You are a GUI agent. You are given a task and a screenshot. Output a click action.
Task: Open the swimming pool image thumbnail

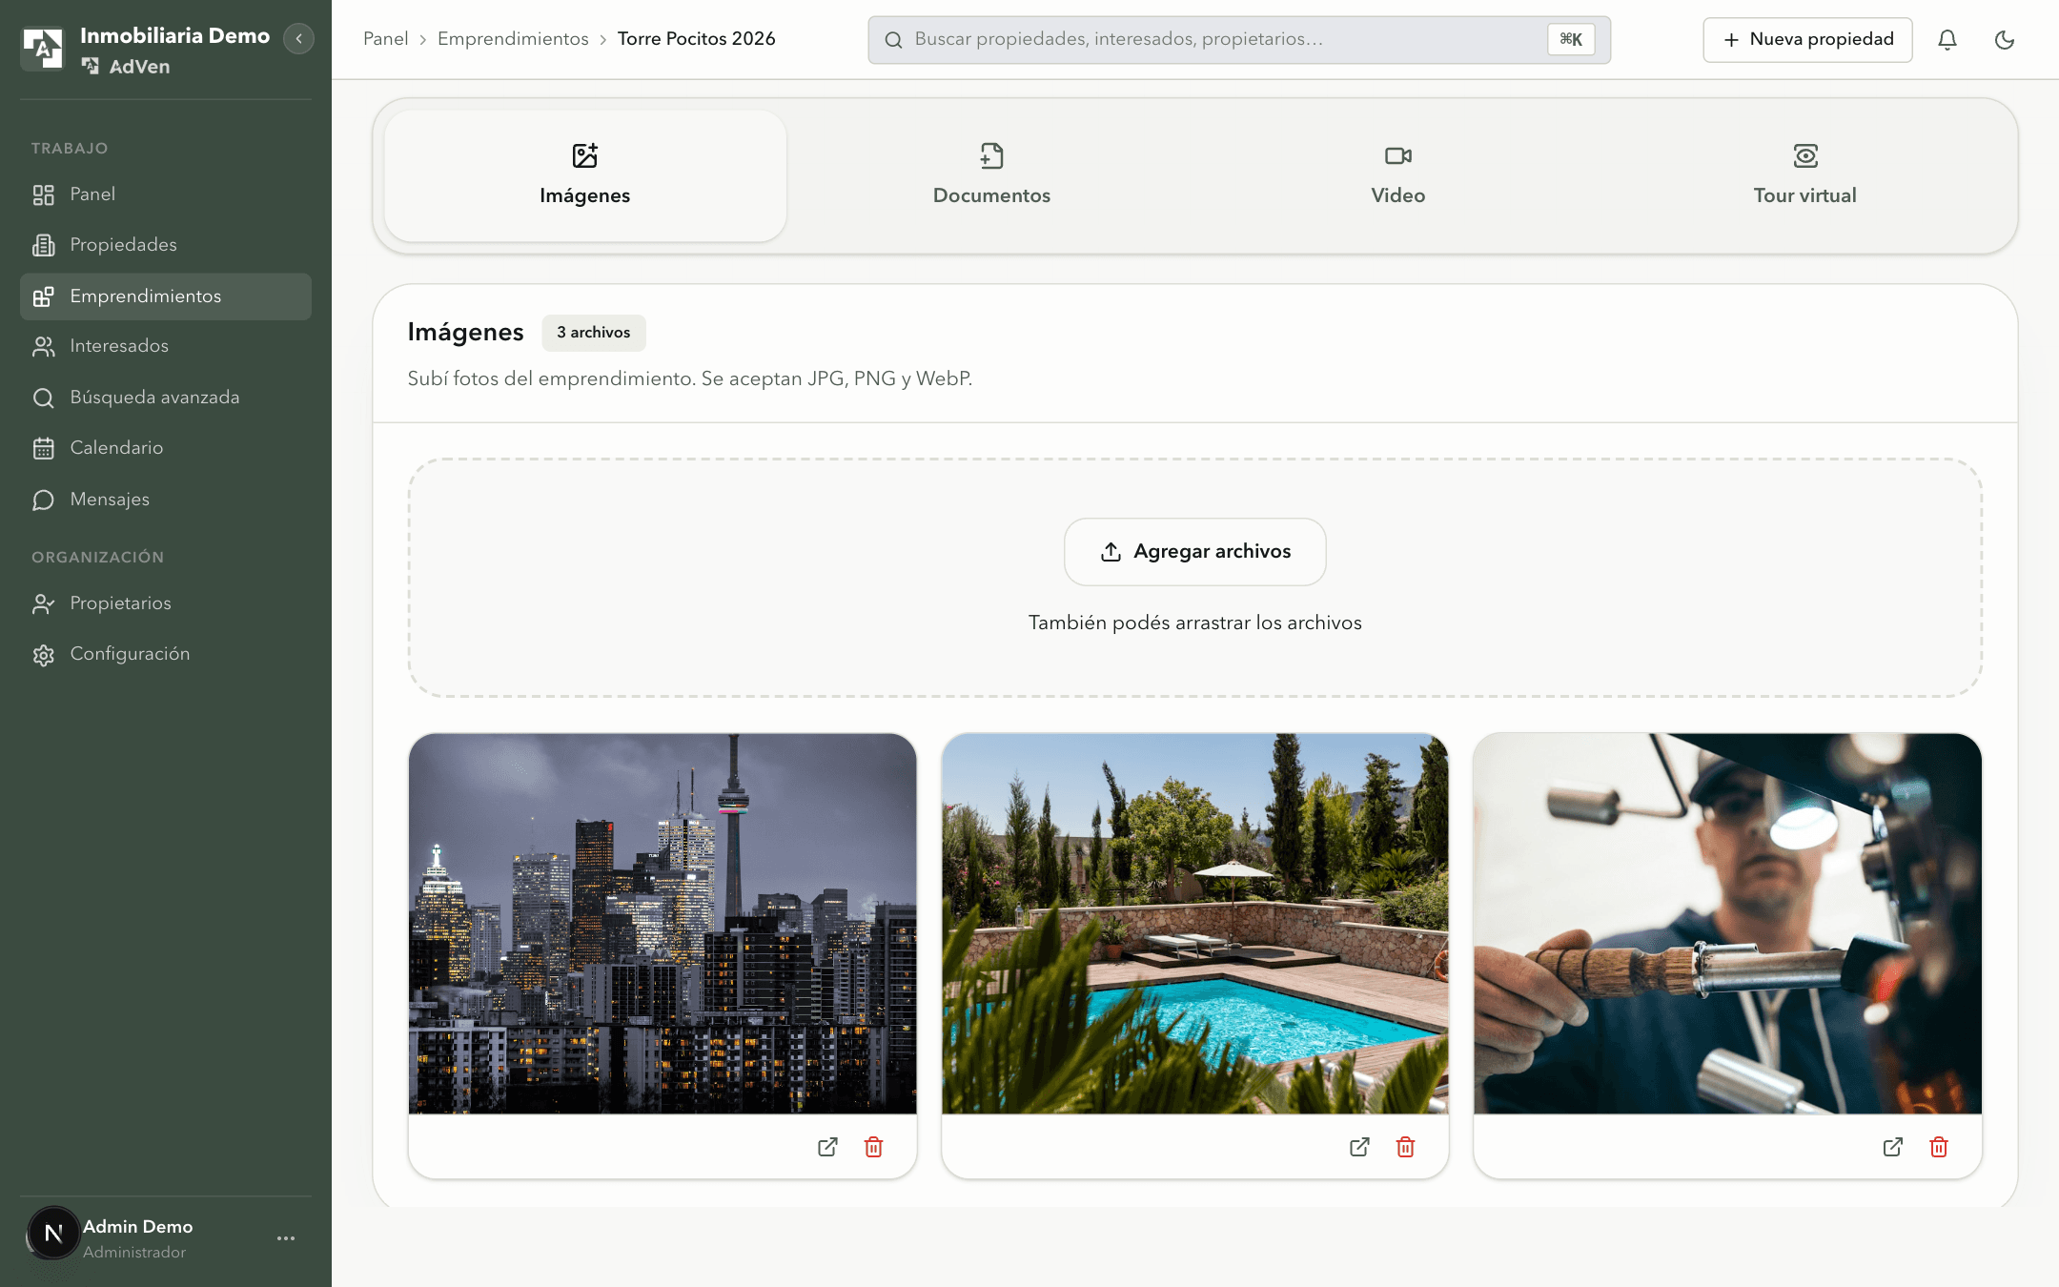(1195, 924)
